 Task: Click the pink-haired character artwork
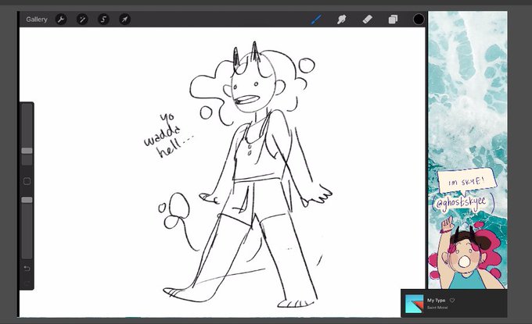click(468, 253)
